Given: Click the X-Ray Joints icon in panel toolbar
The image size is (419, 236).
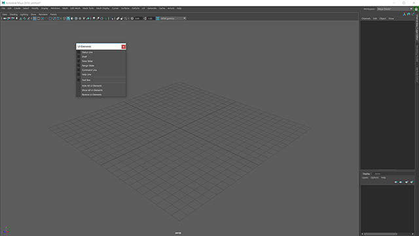Looking at the screenshot, I should 126,18.
